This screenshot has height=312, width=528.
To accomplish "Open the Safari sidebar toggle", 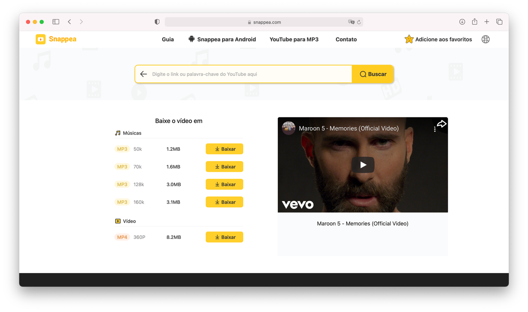I will 56,22.
